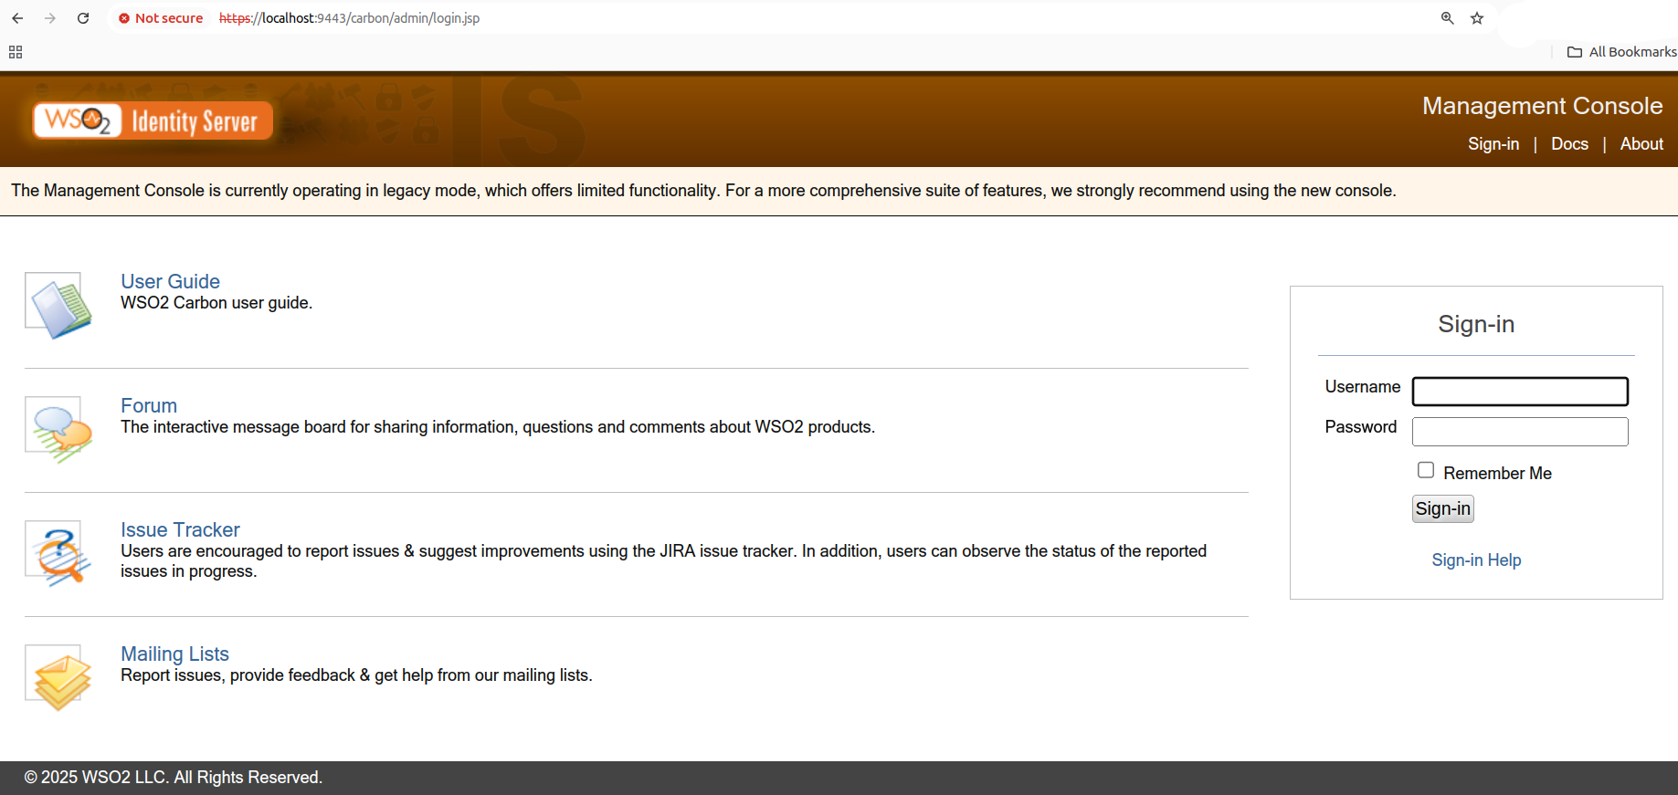Select Sign-in in the header menu
This screenshot has height=795, width=1678.
click(x=1493, y=144)
